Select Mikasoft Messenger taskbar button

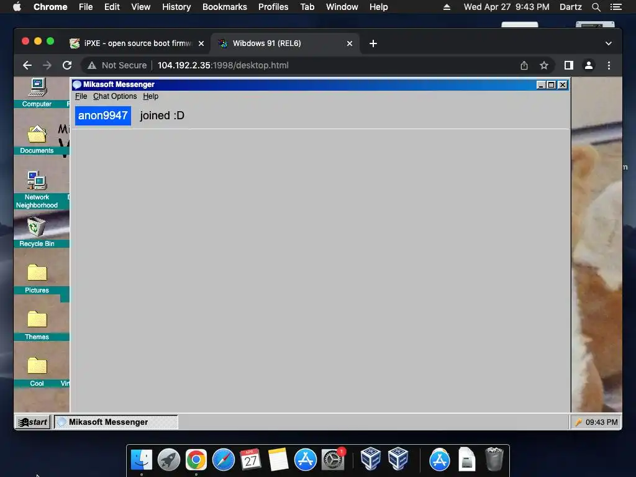point(116,422)
